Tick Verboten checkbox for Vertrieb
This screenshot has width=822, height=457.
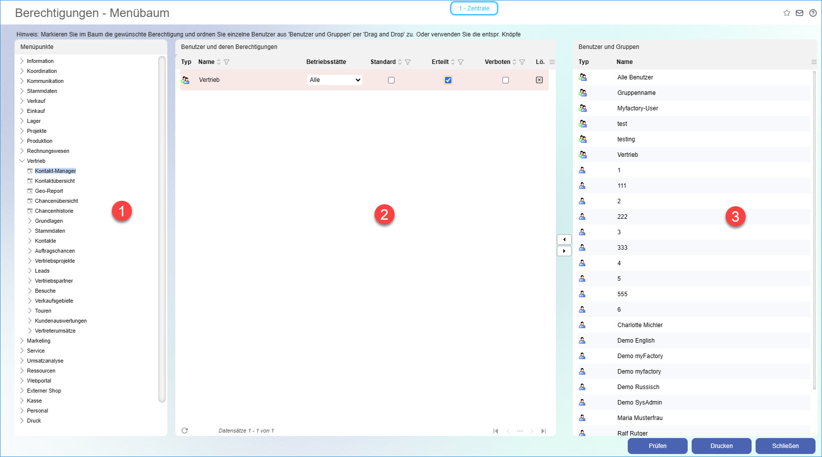click(505, 80)
